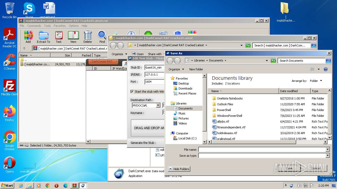Click WinRAR Add archive icon

(x=28, y=37)
